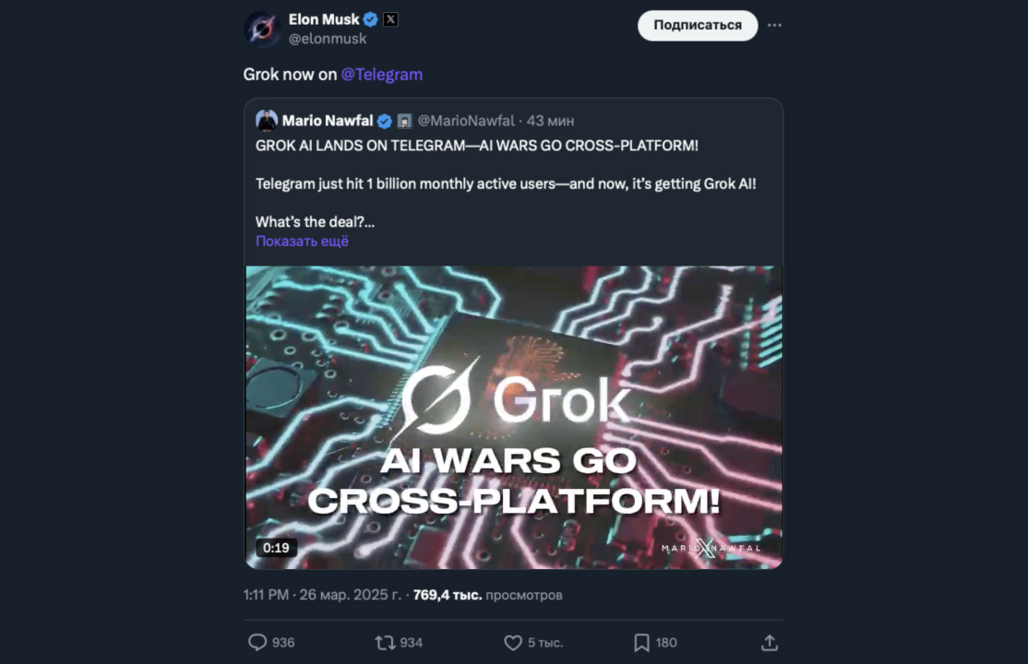The image size is (1028, 664).
Task: Click the X affiliation badge beside Elon Musk
Action: tap(390, 19)
